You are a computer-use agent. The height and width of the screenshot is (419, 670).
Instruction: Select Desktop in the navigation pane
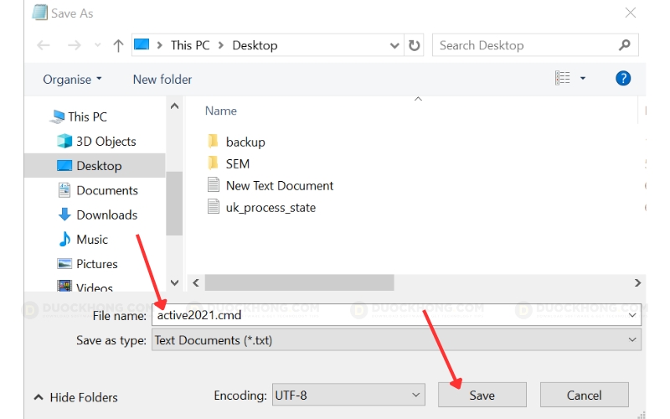[95, 165]
